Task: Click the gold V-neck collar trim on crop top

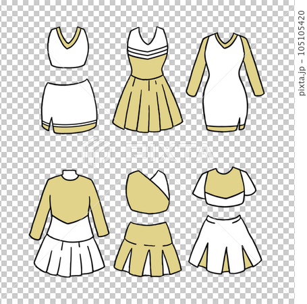Action: 68,38
